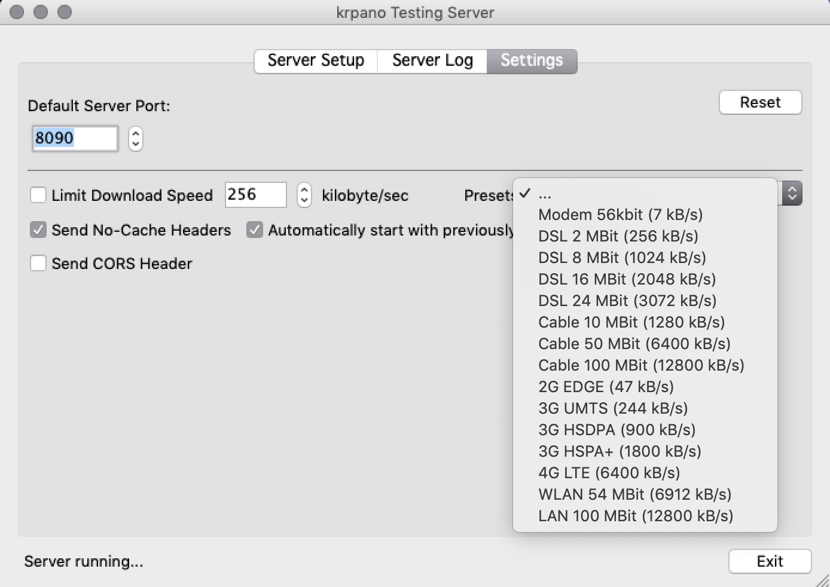Choose Cable 100 MBit (12800 kB/s)
Image resolution: width=830 pixels, height=587 pixels.
click(645, 365)
